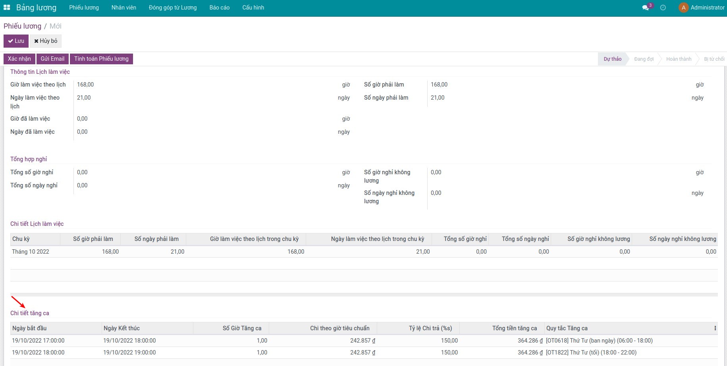Screen dimensions: 727x366
Task: Select the Đang đợi status stage
Action: 644,59
